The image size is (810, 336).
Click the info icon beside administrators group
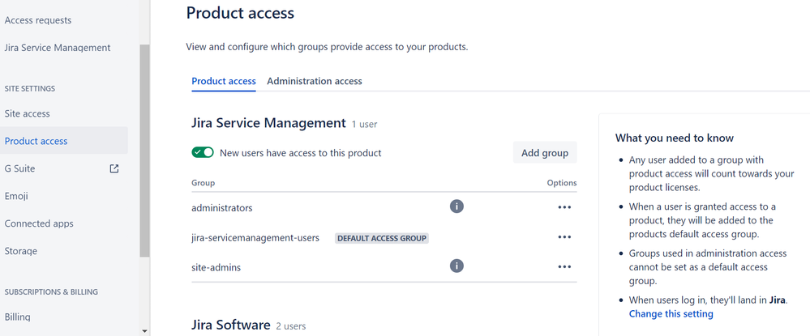coord(456,207)
